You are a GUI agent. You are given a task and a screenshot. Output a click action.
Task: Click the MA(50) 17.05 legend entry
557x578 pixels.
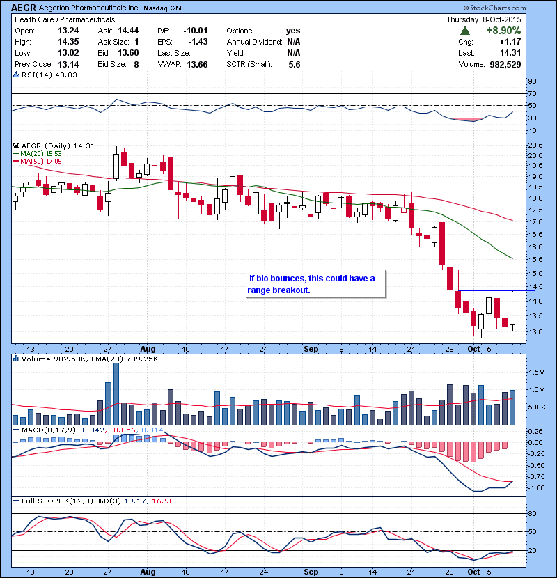click(x=37, y=162)
